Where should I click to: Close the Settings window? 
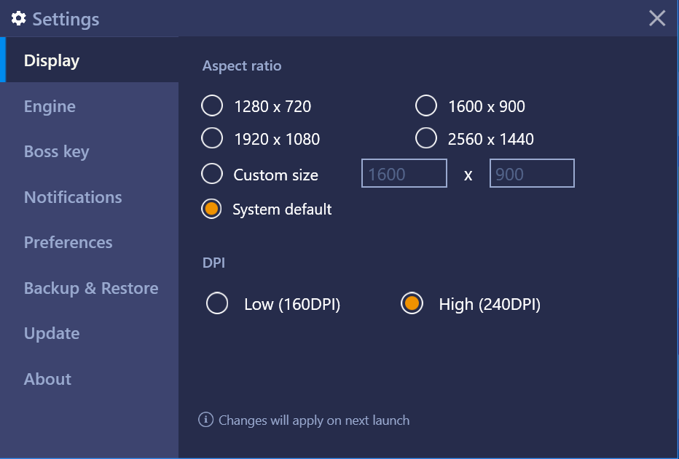pos(657,18)
